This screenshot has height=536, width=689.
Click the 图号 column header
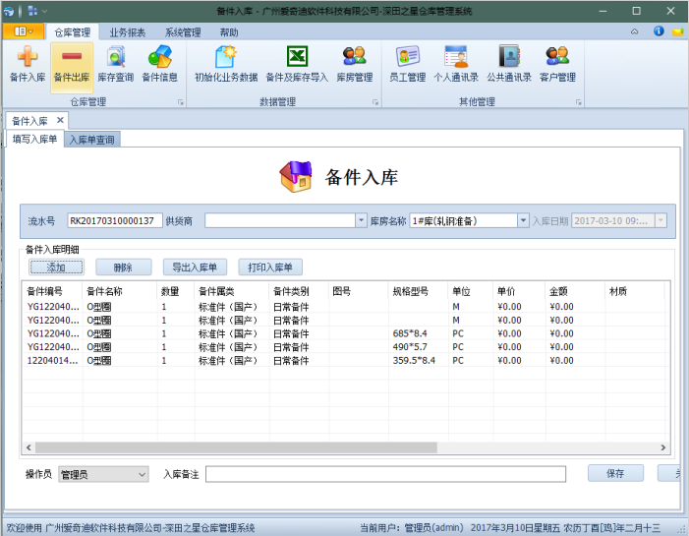click(x=359, y=291)
